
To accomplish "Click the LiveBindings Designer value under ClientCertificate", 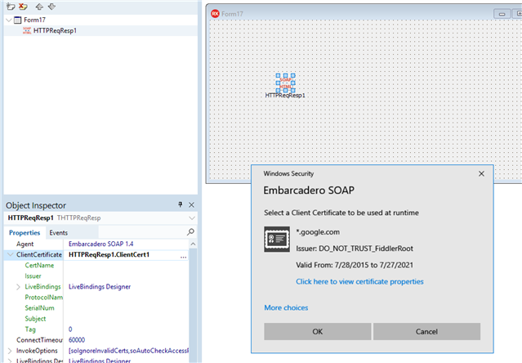I will tap(100, 287).
